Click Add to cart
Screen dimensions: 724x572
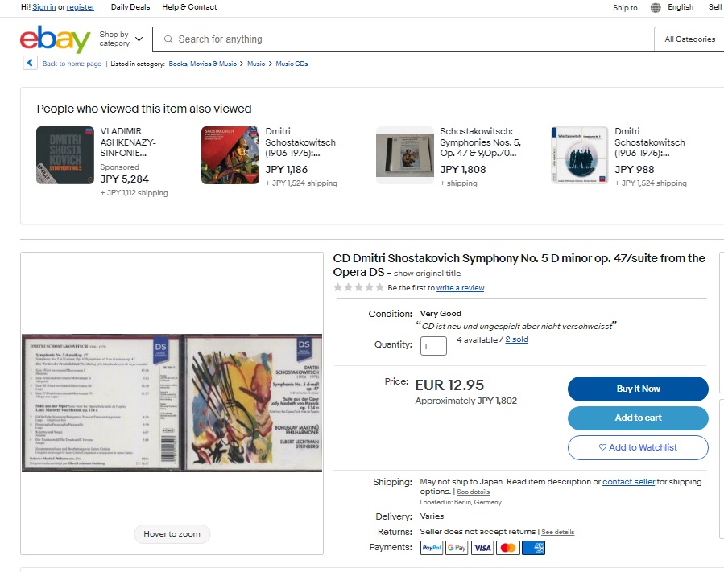click(638, 418)
